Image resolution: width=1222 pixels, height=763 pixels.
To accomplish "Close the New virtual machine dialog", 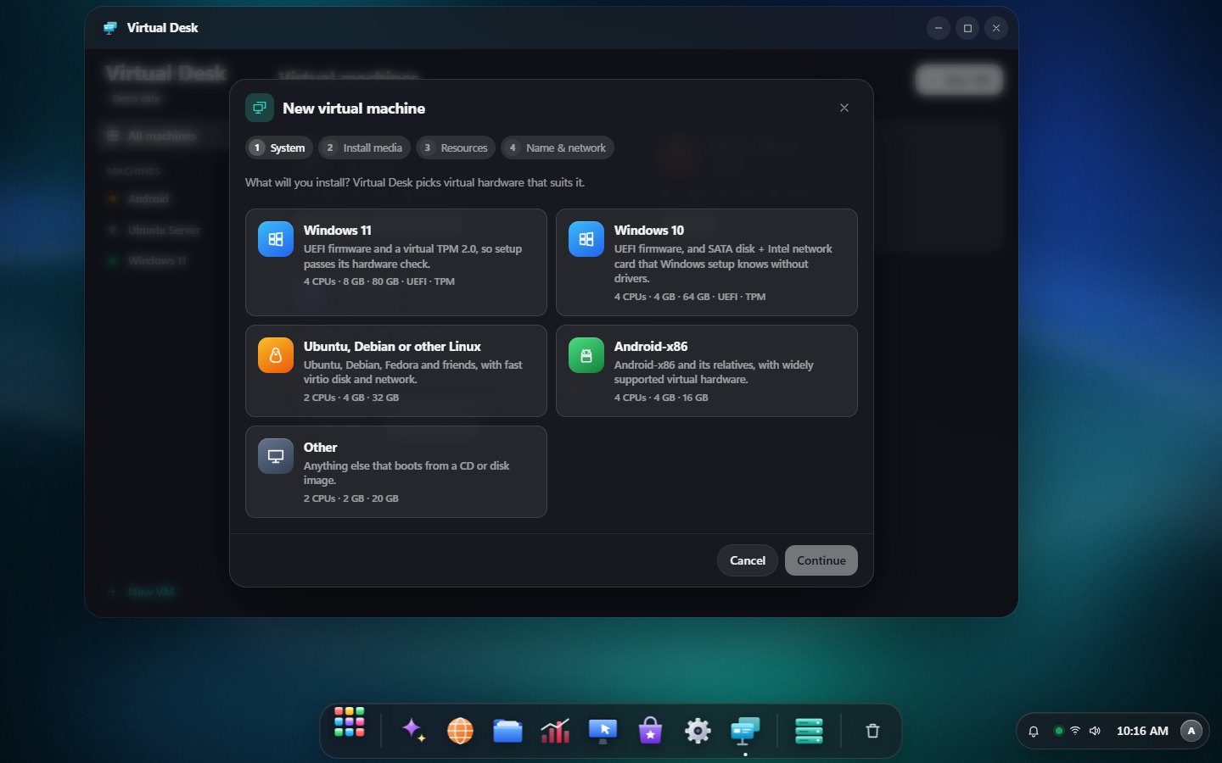I will point(844,108).
